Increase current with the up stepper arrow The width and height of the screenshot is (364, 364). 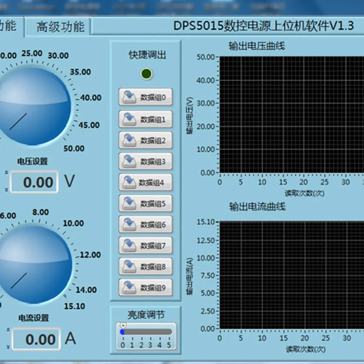point(8,329)
